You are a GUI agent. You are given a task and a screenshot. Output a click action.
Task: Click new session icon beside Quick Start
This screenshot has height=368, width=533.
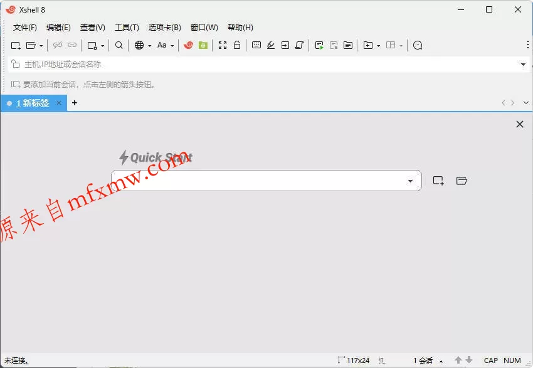pos(438,181)
